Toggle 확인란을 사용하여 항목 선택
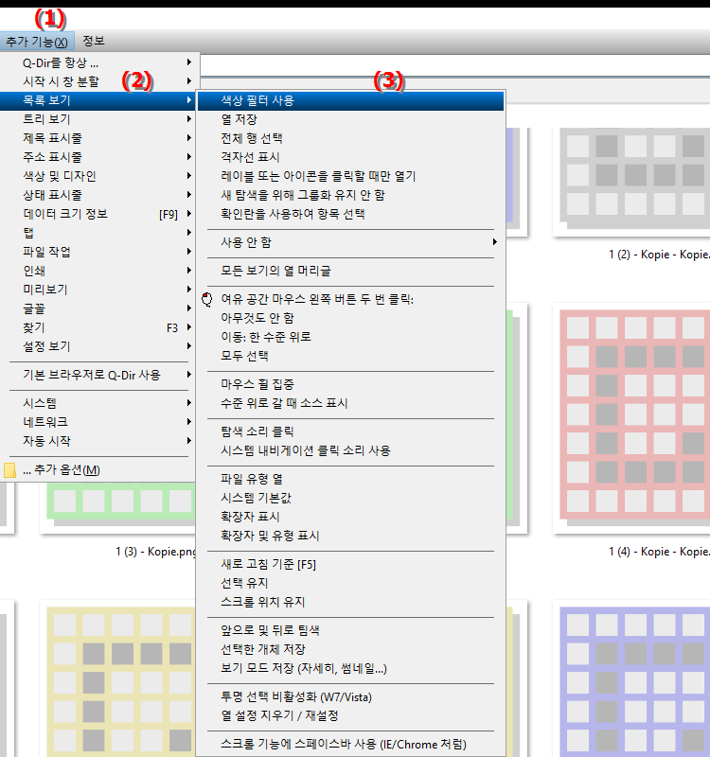Screen dimensions: 710x757 [350, 214]
